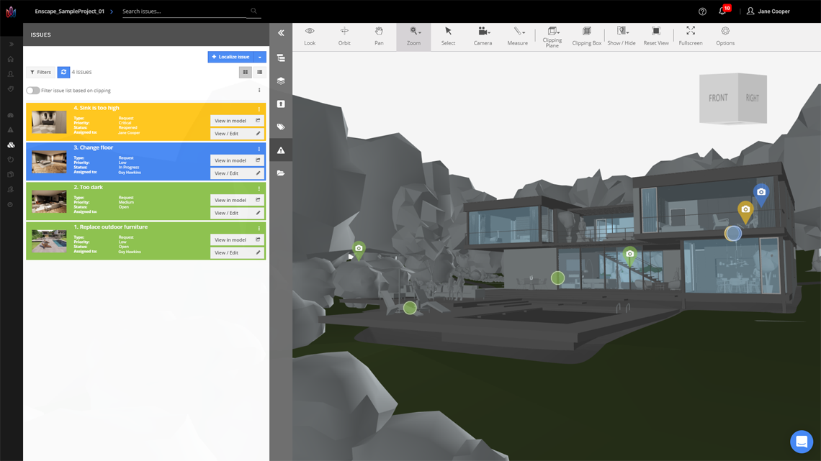Screen dimensions: 821x461
Task: View / Edit the Sink is too high issue
Action: [x=237, y=133]
